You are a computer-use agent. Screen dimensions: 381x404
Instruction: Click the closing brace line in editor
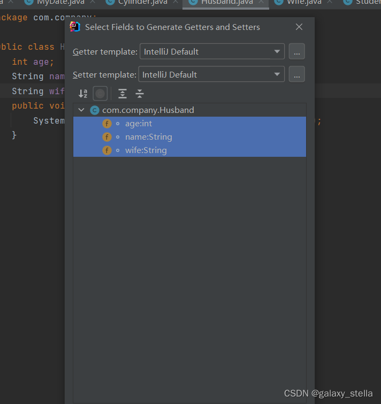point(14,135)
